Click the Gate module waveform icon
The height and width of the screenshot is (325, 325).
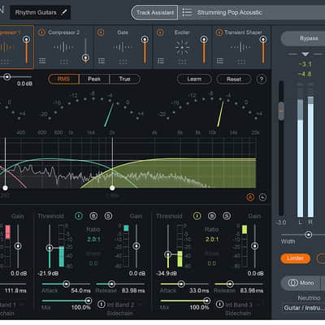[123, 47]
